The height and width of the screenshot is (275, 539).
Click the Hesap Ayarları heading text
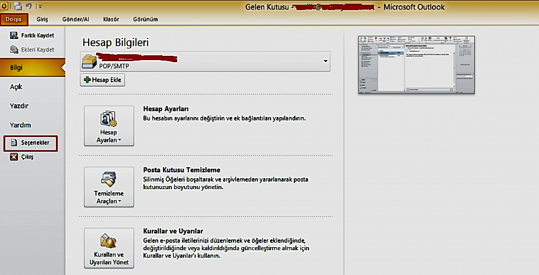coord(166,109)
